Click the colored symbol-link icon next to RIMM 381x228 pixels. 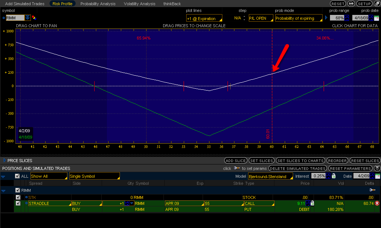click(x=34, y=17)
